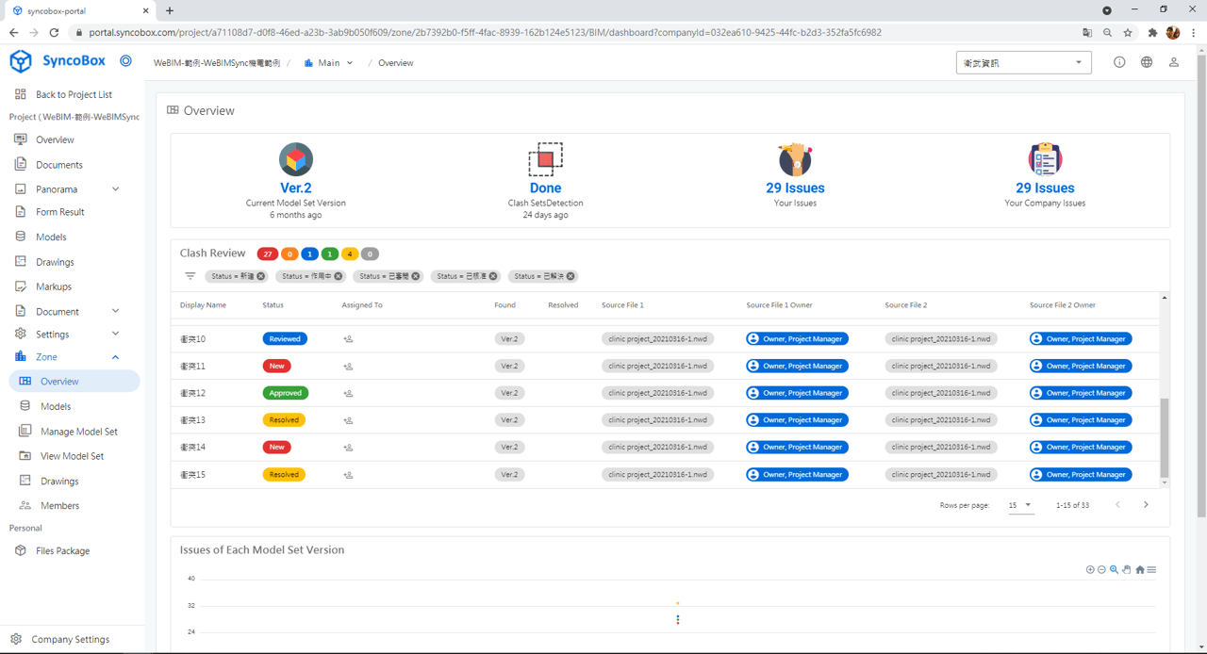Screen dimensions: 1207x654
Task: Open the language globe icon in the header
Action: pos(1147,62)
